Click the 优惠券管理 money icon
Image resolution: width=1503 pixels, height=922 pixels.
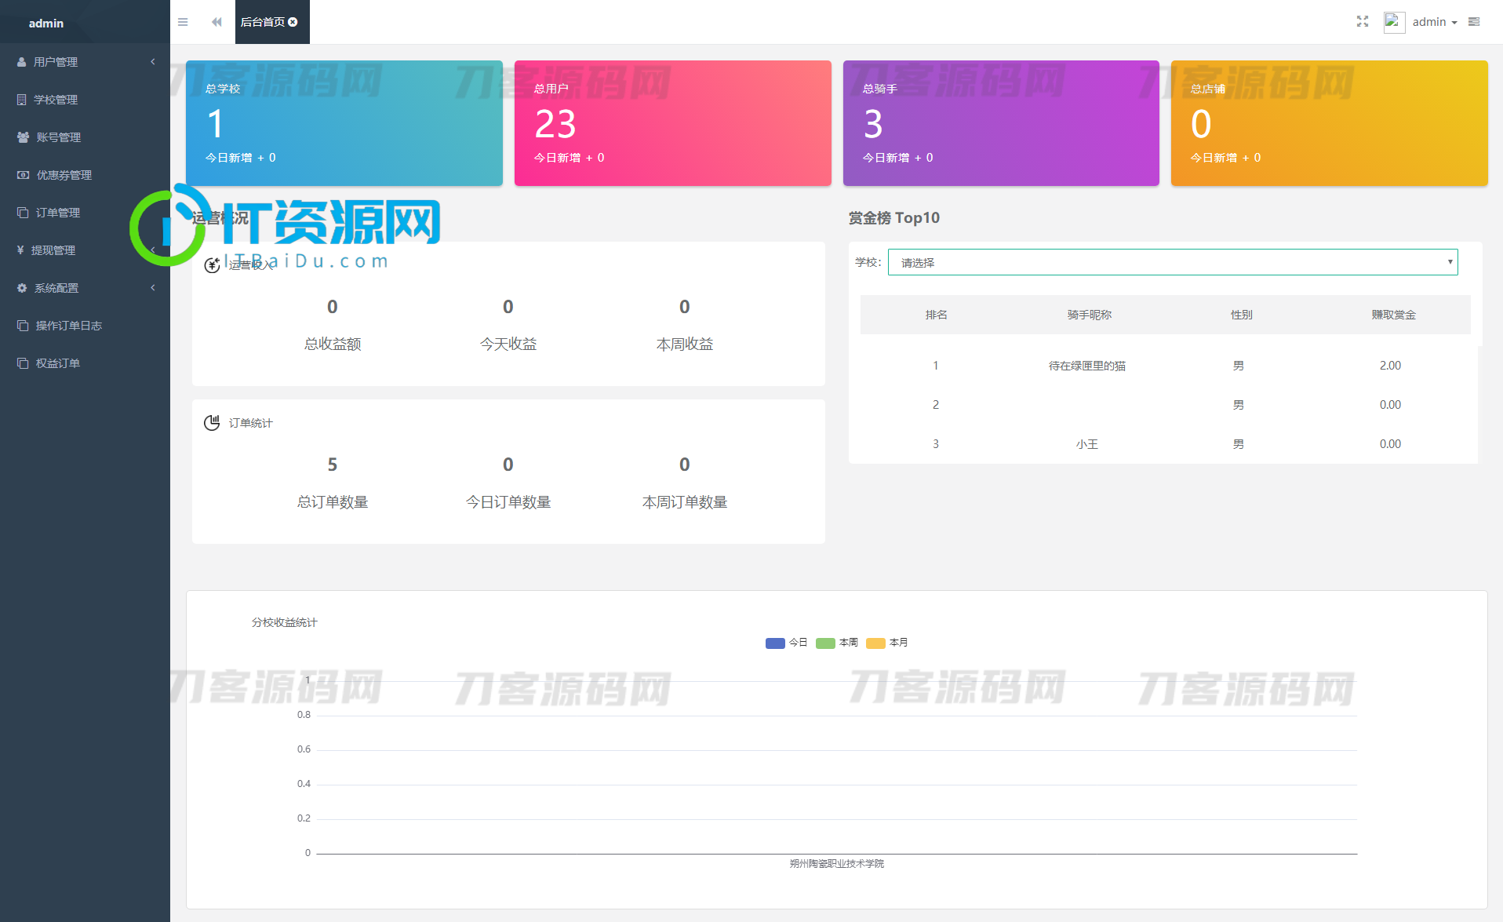(x=23, y=175)
